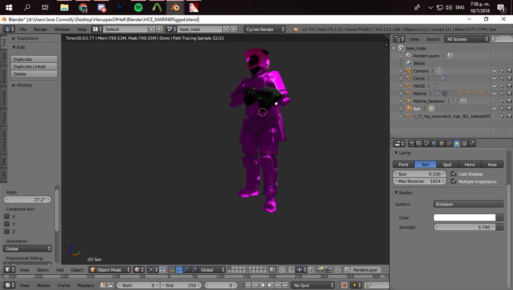Image resolution: width=513 pixels, height=290 pixels.
Task: Open the Global orientation dropdown in operator panel
Action: (x=28, y=249)
